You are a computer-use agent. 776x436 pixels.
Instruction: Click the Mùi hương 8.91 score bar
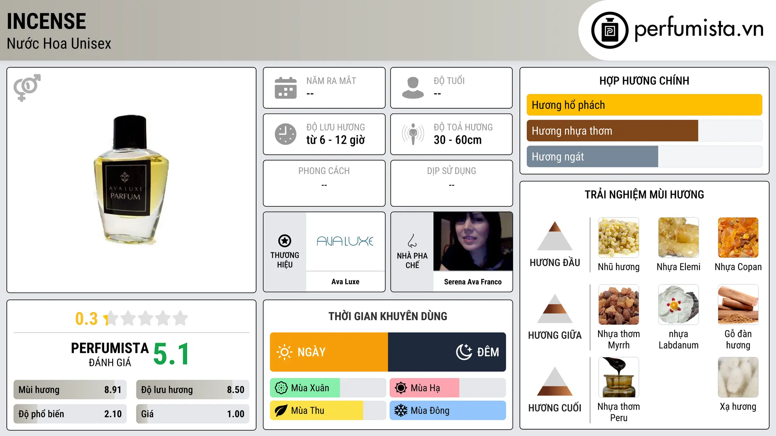(70, 390)
